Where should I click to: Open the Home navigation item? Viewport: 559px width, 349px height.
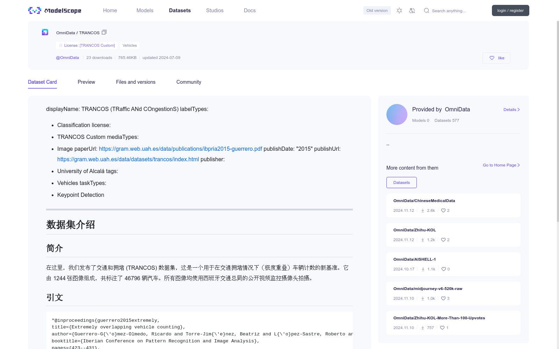pos(110,10)
